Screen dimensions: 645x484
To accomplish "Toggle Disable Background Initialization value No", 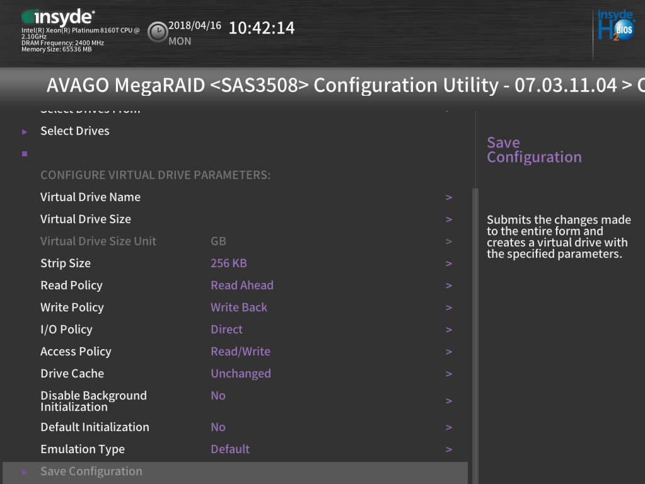I will 218,396.
